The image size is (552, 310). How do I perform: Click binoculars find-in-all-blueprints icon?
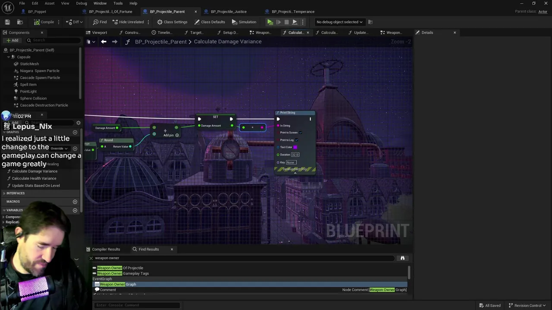click(x=402, y=258)
